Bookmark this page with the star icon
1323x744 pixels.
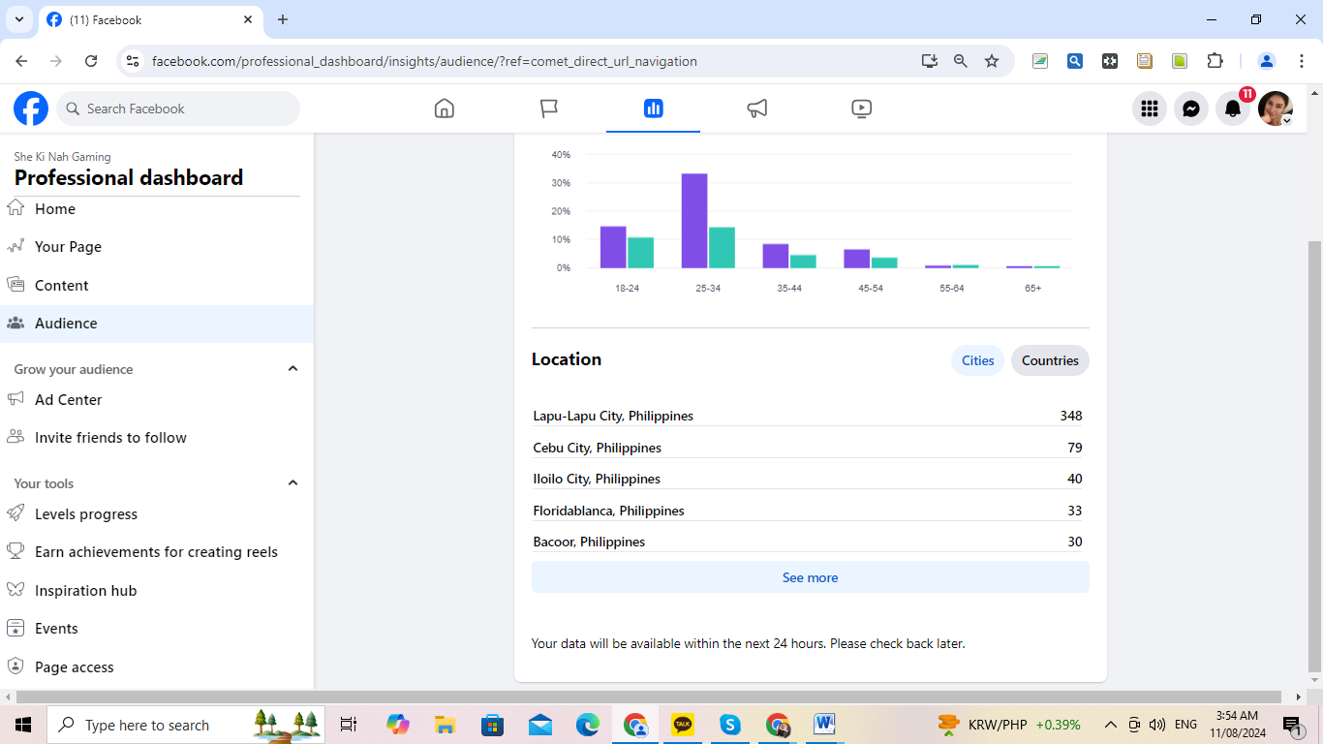[992, 61]
